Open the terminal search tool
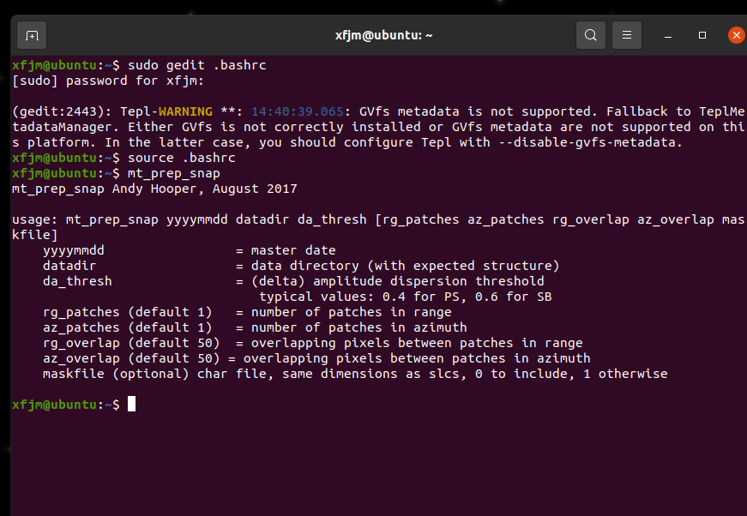 591,35
